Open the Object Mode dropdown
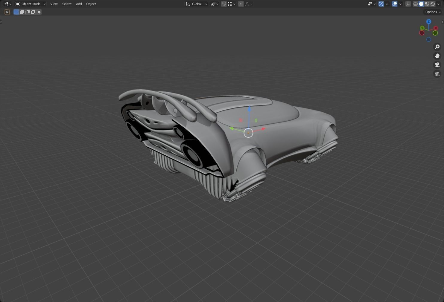This screenshot has width=444, height=302. point(31,4)
